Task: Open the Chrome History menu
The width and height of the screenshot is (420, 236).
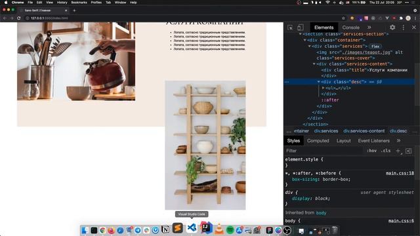Action: click(x=62, y=3)
